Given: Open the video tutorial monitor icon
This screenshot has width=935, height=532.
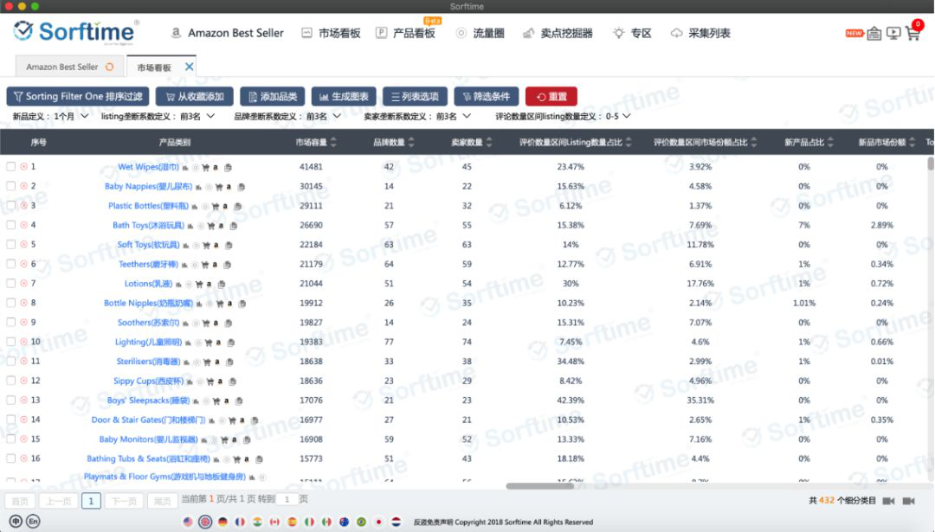Looking at the screenshot, I should point(893,34).
